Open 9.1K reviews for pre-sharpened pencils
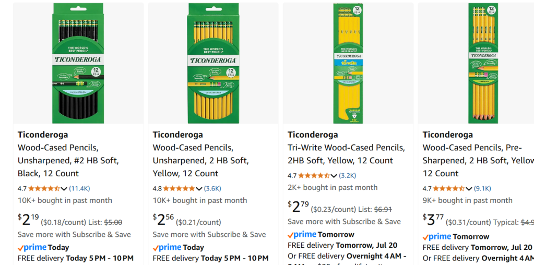The width and height of the screenshot is (534, 265). pos(482,188)
